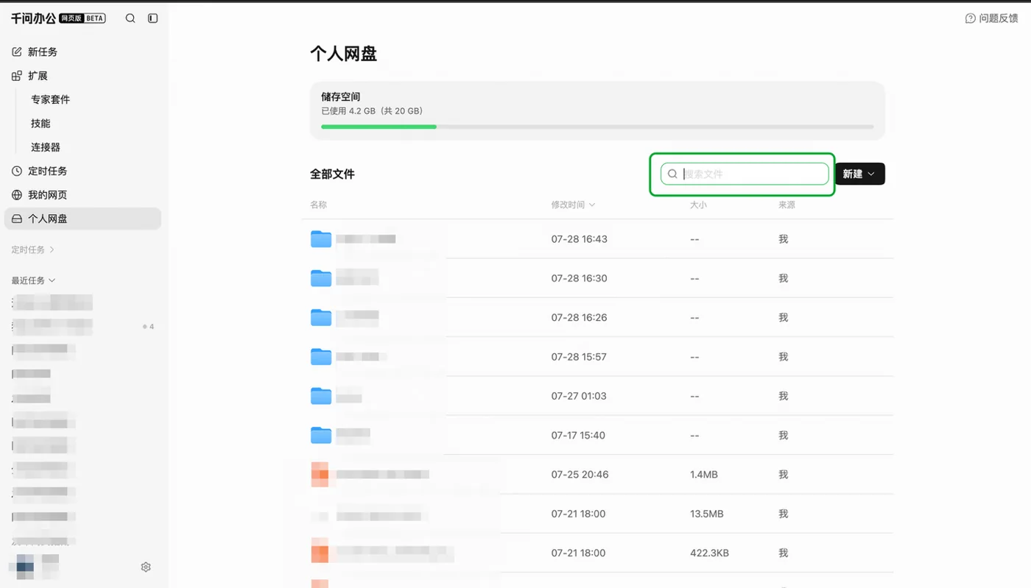1031x588 pixels.
Task: Select the folder icon modified 07-17 15:40
Action: point(321,435)
